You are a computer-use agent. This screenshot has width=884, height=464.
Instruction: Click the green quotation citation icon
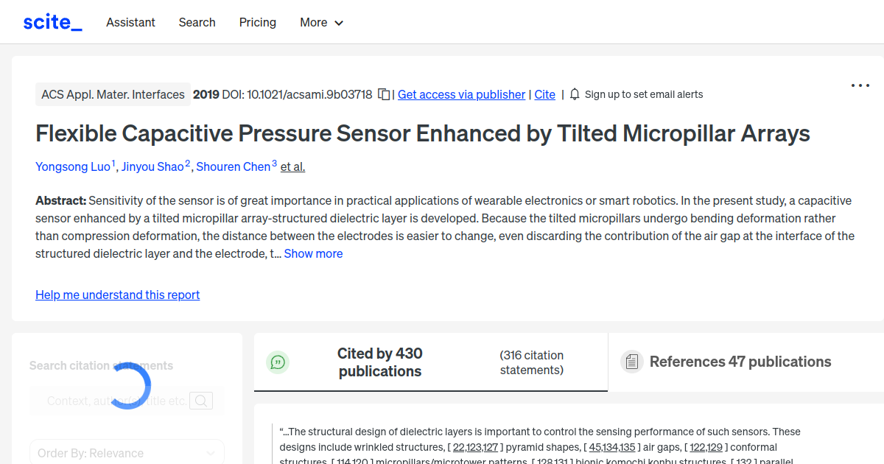point(278,362)
